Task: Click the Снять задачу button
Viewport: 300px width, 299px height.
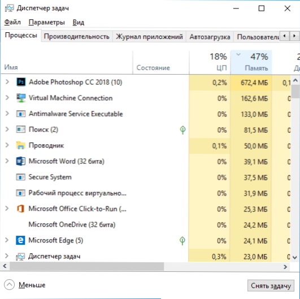Action: point(271,285)
